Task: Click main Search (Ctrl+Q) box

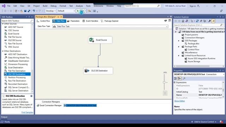Action: click(142, 6)
